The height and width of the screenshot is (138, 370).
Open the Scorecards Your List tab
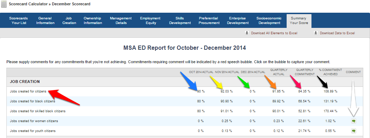tap(18, 20)
